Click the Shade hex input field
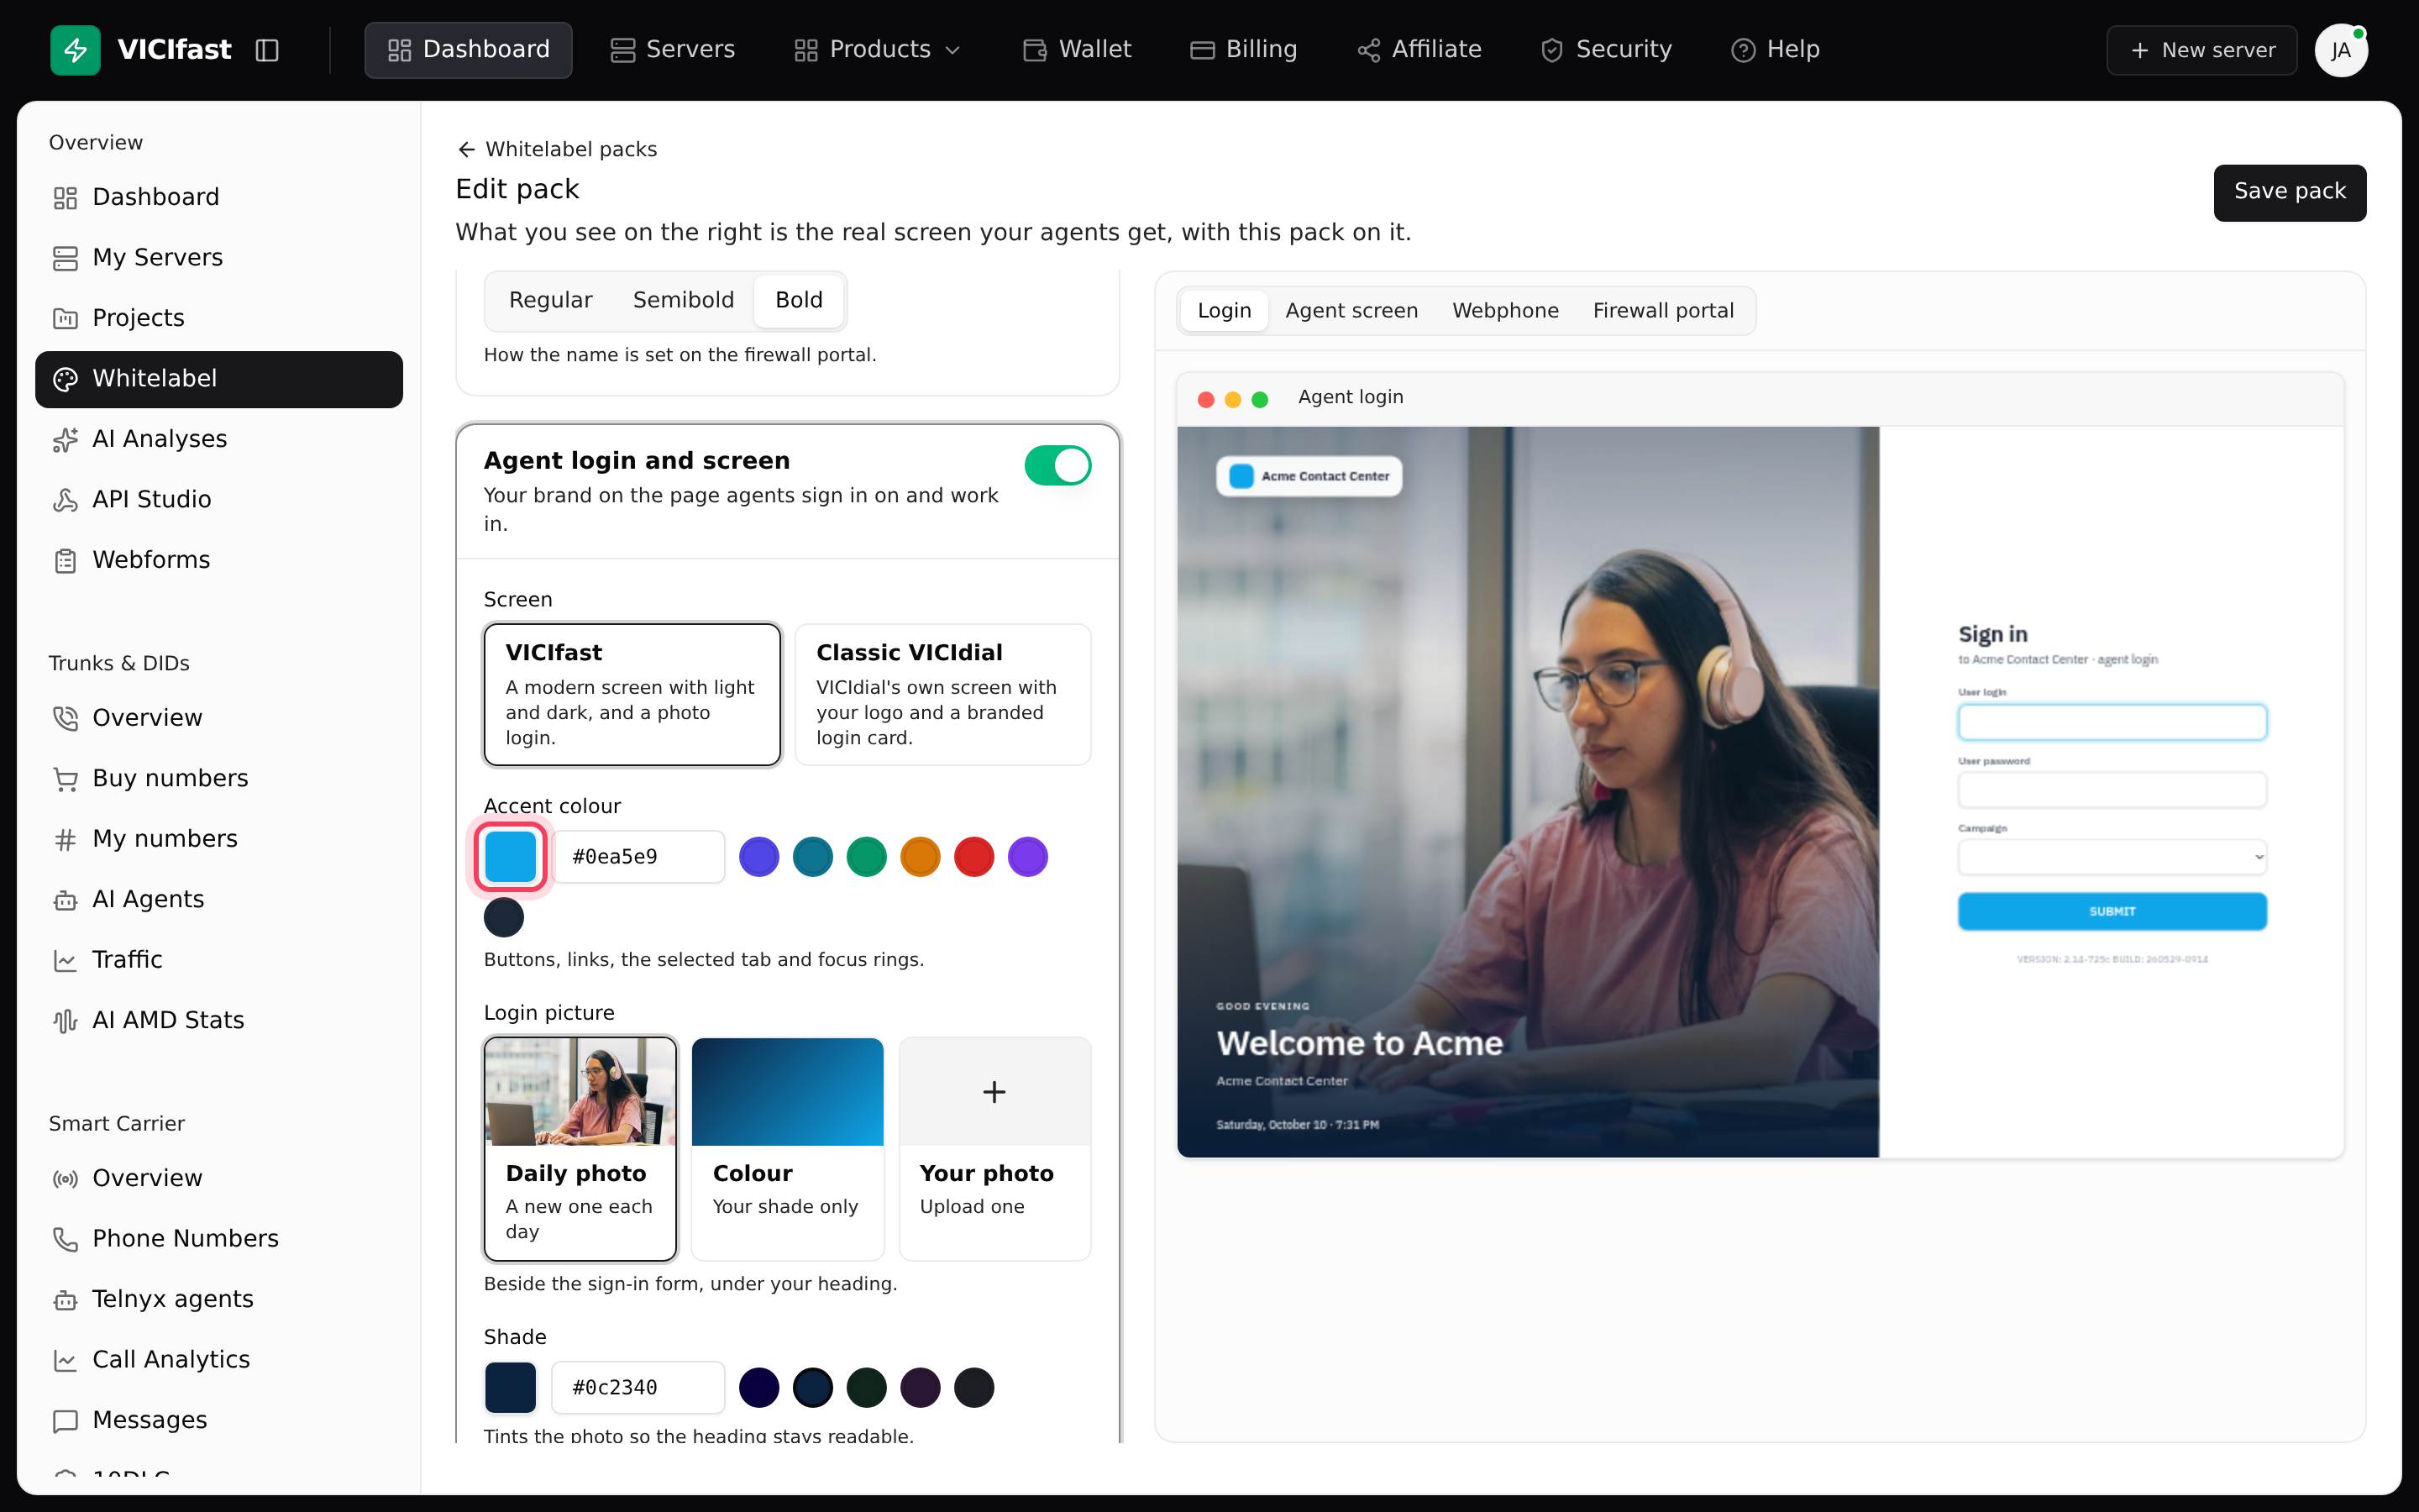The height and width of the screenshot is (1512, 2419). [638, 1387]
